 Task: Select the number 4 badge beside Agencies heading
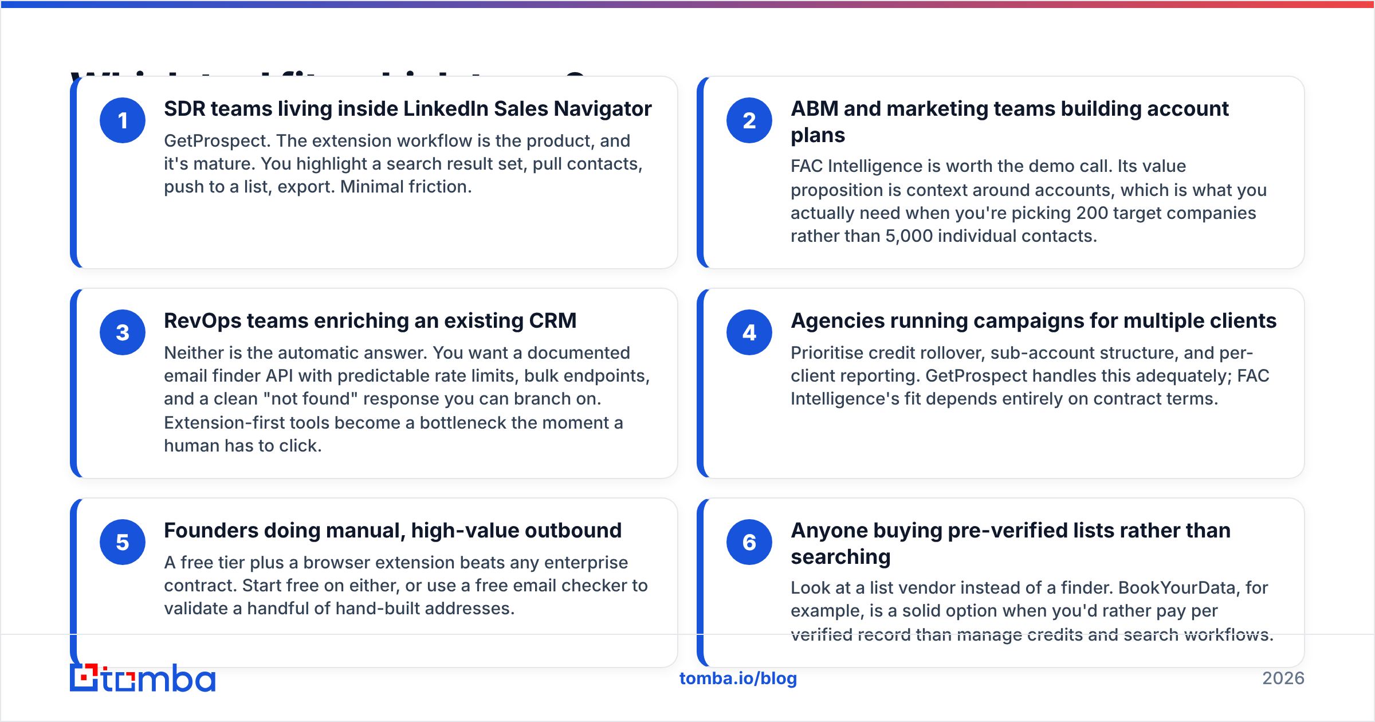[x=749, y=332]
